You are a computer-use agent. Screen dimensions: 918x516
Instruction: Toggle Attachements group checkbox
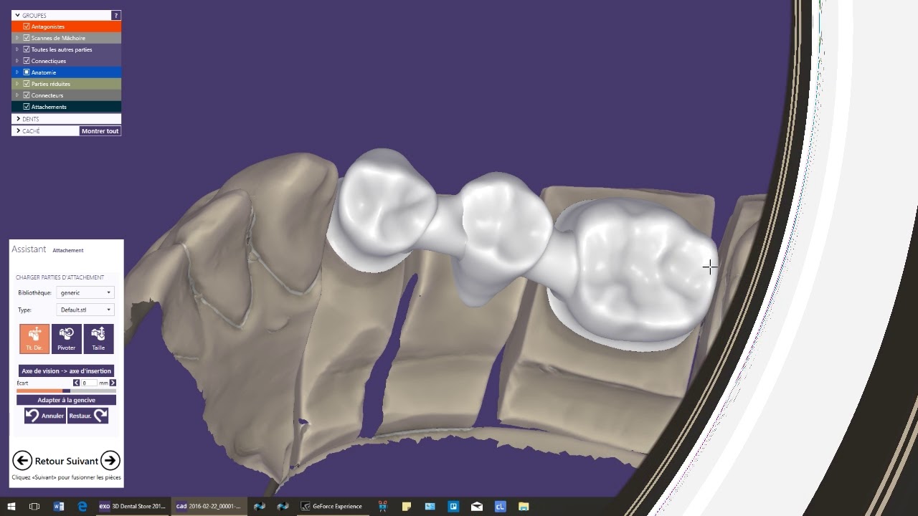point(27,107)
